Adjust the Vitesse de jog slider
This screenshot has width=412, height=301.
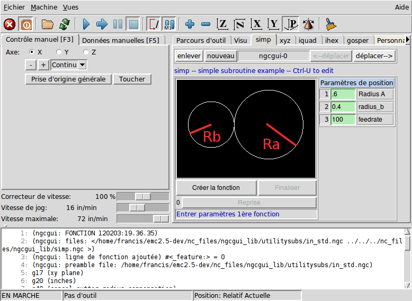(x=137, y=208)
